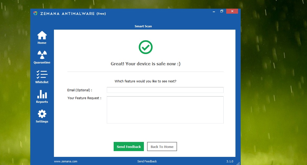Open the Reports section
This screenshot has height=165, width=307.
pos(42,97)
